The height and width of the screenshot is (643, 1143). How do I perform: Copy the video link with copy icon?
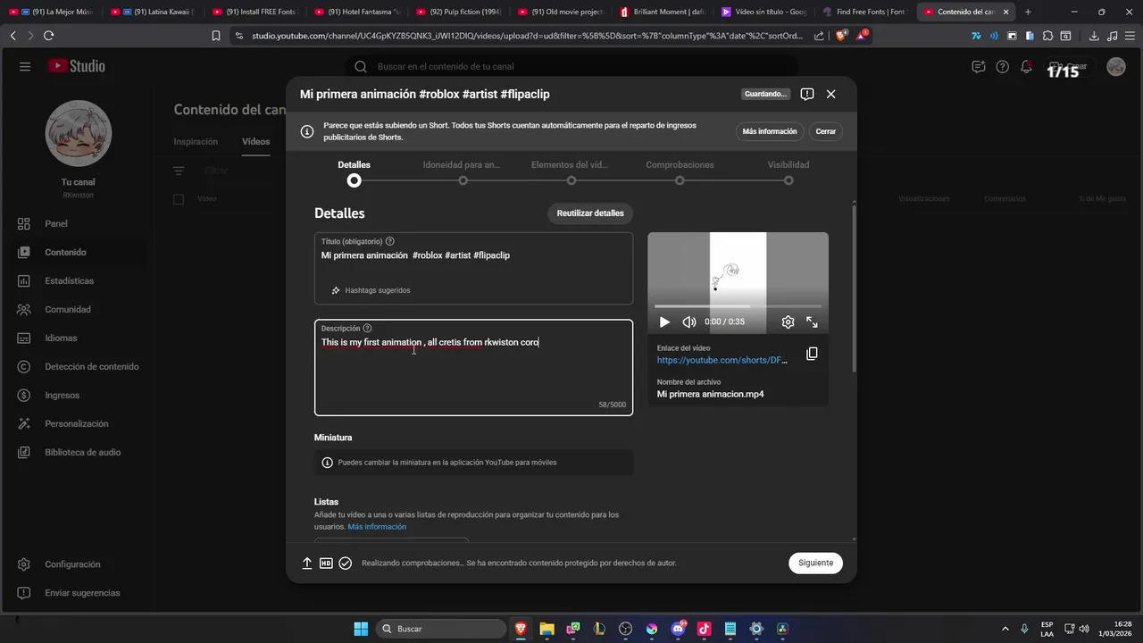tap(812, 354)
